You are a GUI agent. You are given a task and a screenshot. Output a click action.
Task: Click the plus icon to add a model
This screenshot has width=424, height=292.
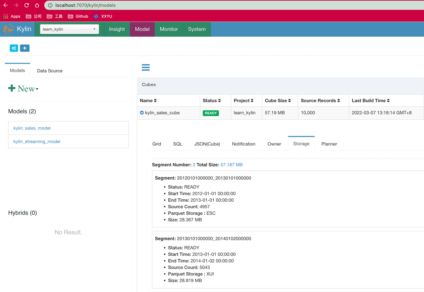[25, 48]
